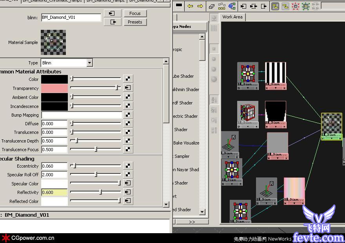Click the connection icon for Reflectivity
The width and height of the screenshot is (345, 243).
tap(128, 192)
